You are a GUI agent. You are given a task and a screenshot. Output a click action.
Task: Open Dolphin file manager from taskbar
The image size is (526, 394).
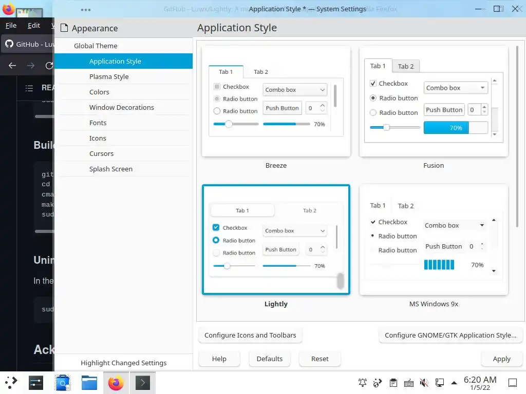pyautogui.click(x=89, y=383)
